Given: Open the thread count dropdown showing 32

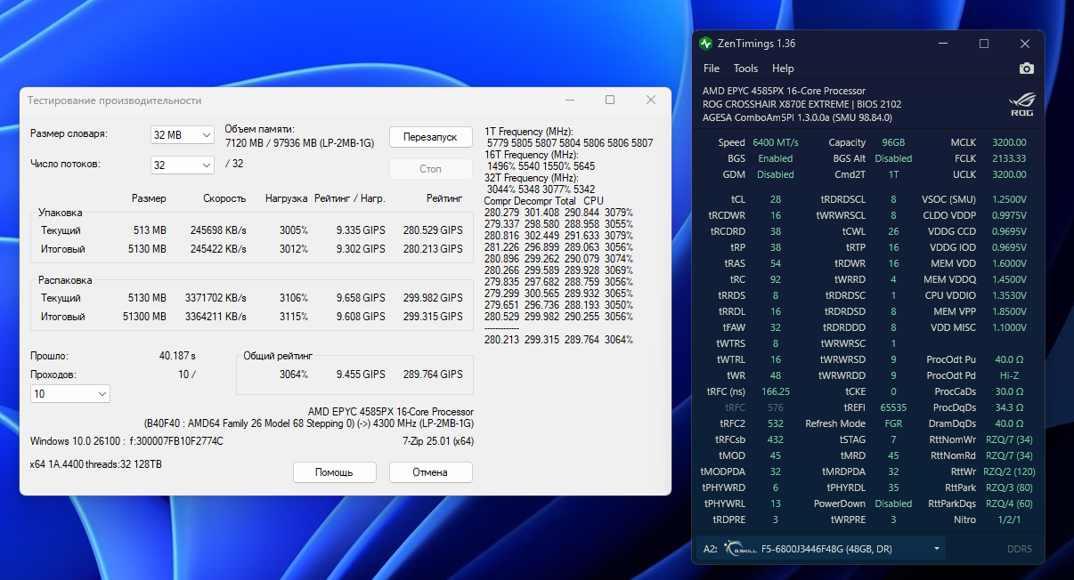Looking at the screenshot, I should pos(183,165).
